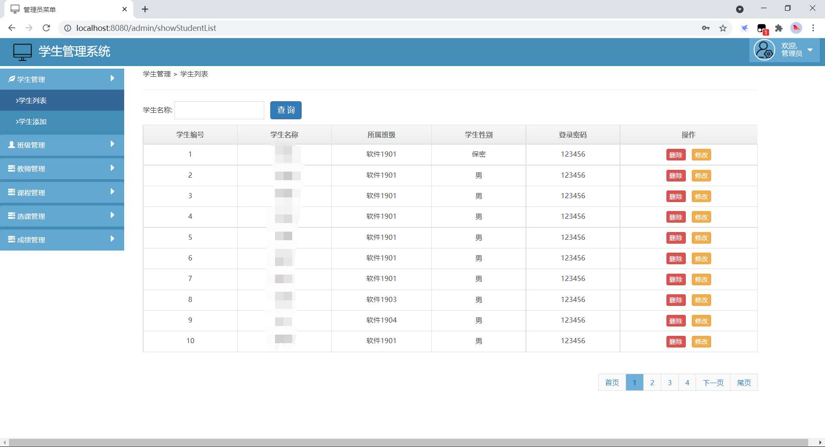Click the browser reload icon
The image size is (825, 447).
[x=46, y=28]
